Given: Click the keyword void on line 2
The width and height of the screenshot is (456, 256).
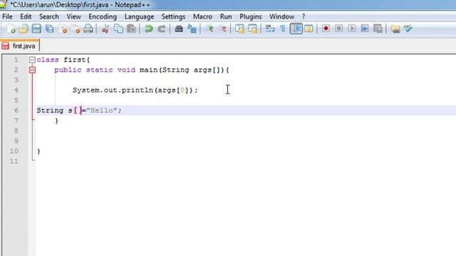Looking at the screenshot, I should click(126, 70).
